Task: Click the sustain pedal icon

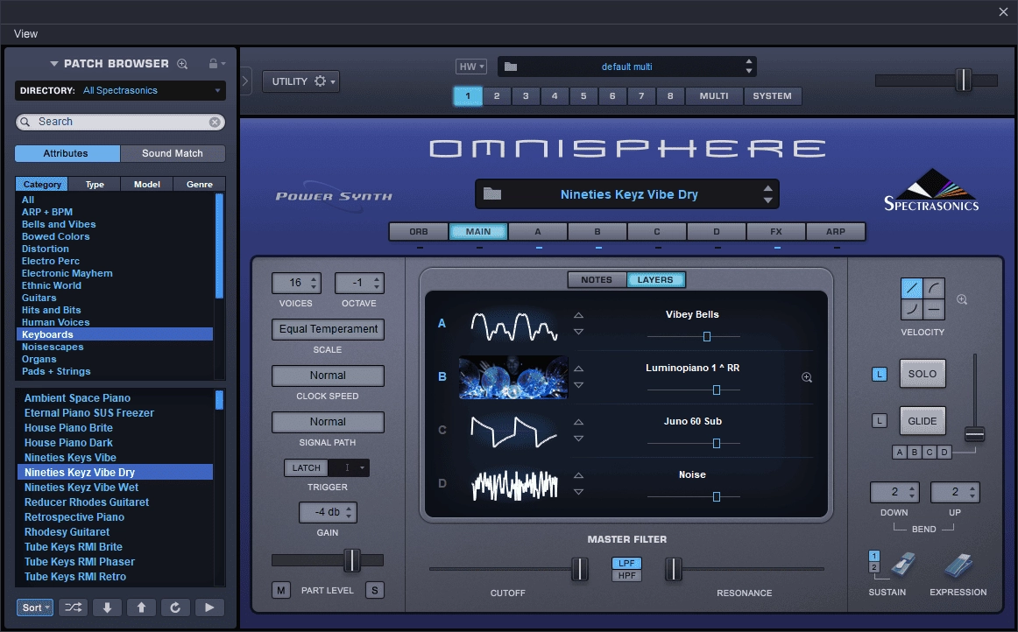Action: (x=903, y=565)
